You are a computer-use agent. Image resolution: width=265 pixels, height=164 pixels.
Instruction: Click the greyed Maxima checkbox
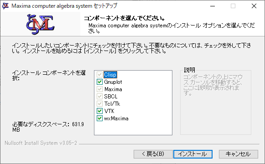click(x=99, y=89)
